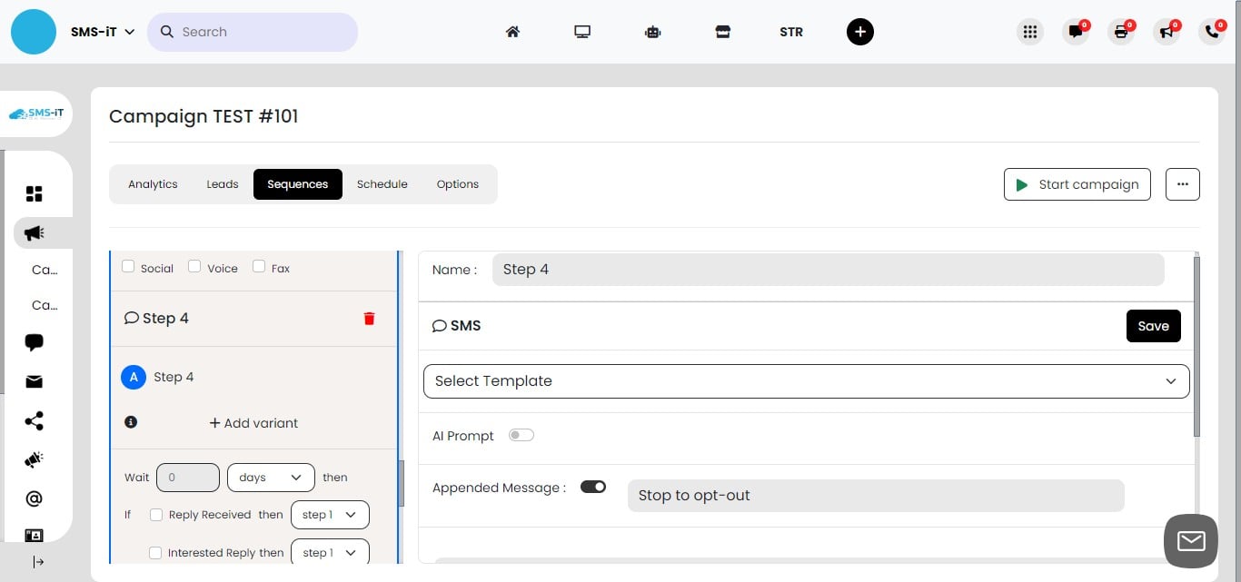The image size is (1241, 582).
Task: Open the Select Template dropdown
Action: pos(806,380)
